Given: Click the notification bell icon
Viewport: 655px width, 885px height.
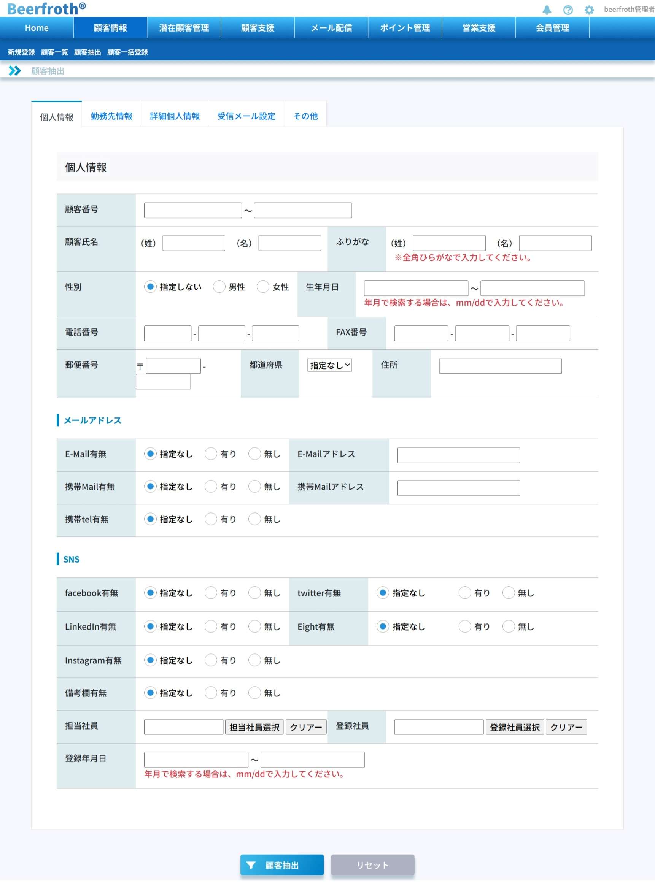Looking at the screenshot, I should pos(547,10).
